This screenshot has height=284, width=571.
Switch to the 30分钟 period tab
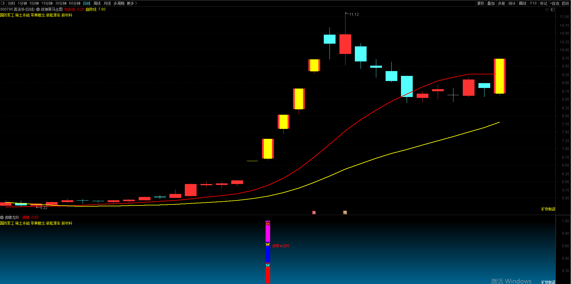tap(61, 3)
